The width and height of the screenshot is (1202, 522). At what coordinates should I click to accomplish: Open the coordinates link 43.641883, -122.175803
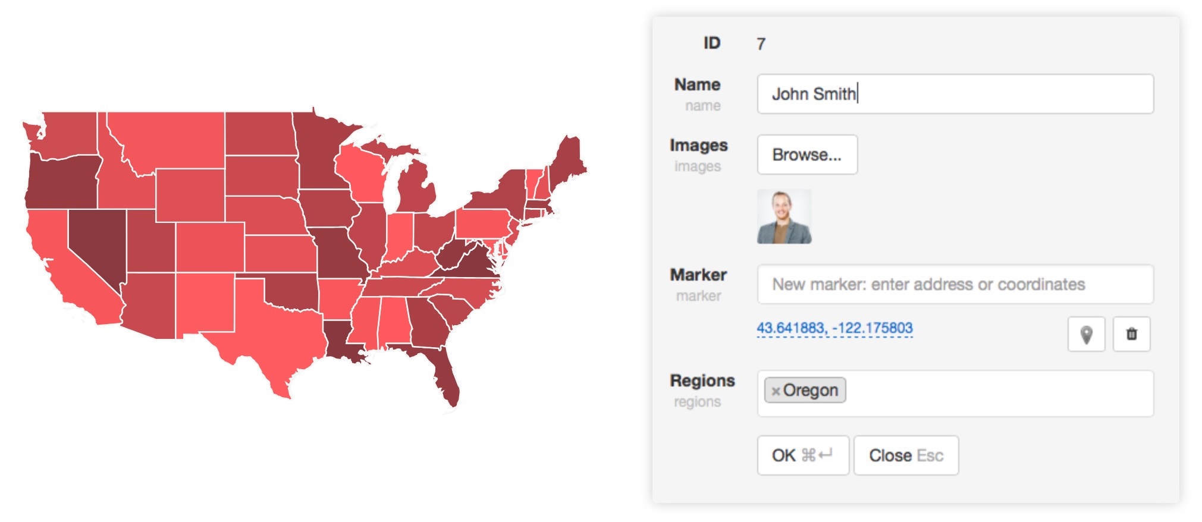pyautogui.click(x=834, y=328)
